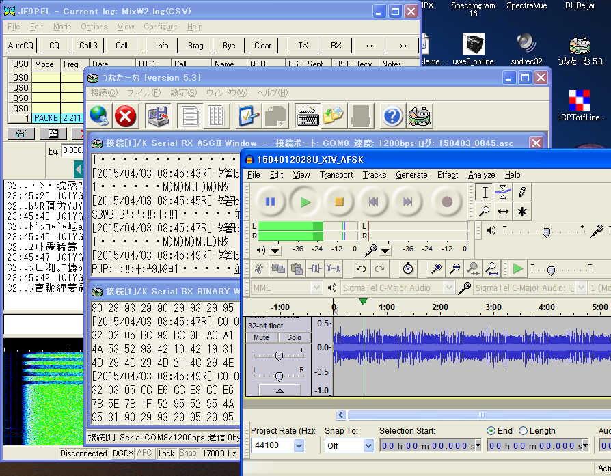
Task: Select the Zoom magnifier tool
Action: 485,211
